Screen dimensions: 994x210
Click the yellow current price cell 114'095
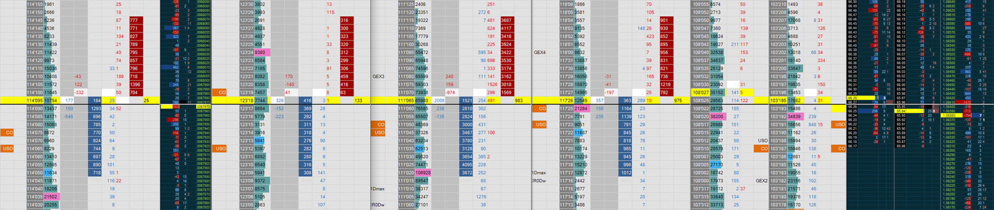(x=35, y=100)
